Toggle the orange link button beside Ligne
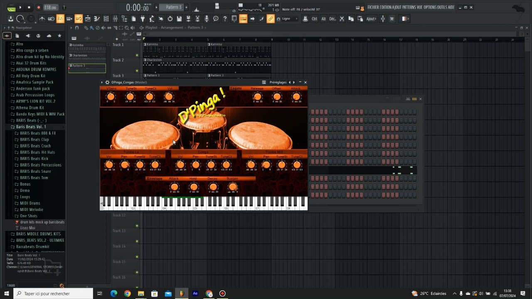Viewport: 532px width, 299px height. 271,19
